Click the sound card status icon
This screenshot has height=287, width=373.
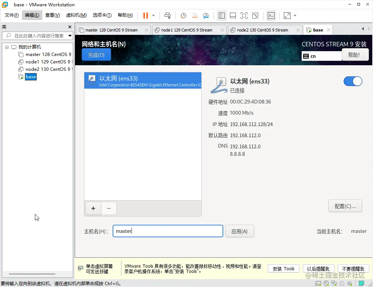350,283
